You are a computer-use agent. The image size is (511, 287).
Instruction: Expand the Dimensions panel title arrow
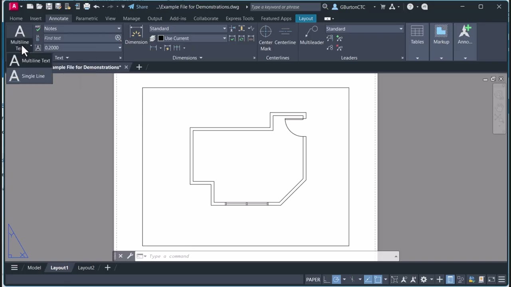201,58
